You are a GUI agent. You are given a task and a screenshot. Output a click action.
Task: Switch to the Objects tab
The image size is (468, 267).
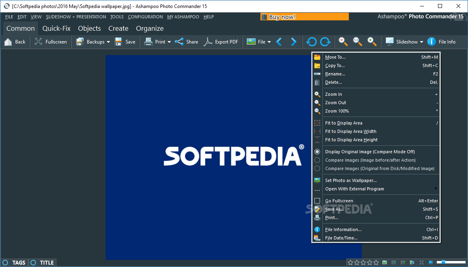coord(89,29)
